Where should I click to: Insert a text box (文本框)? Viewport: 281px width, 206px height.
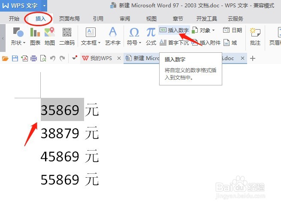coord(91,36)
